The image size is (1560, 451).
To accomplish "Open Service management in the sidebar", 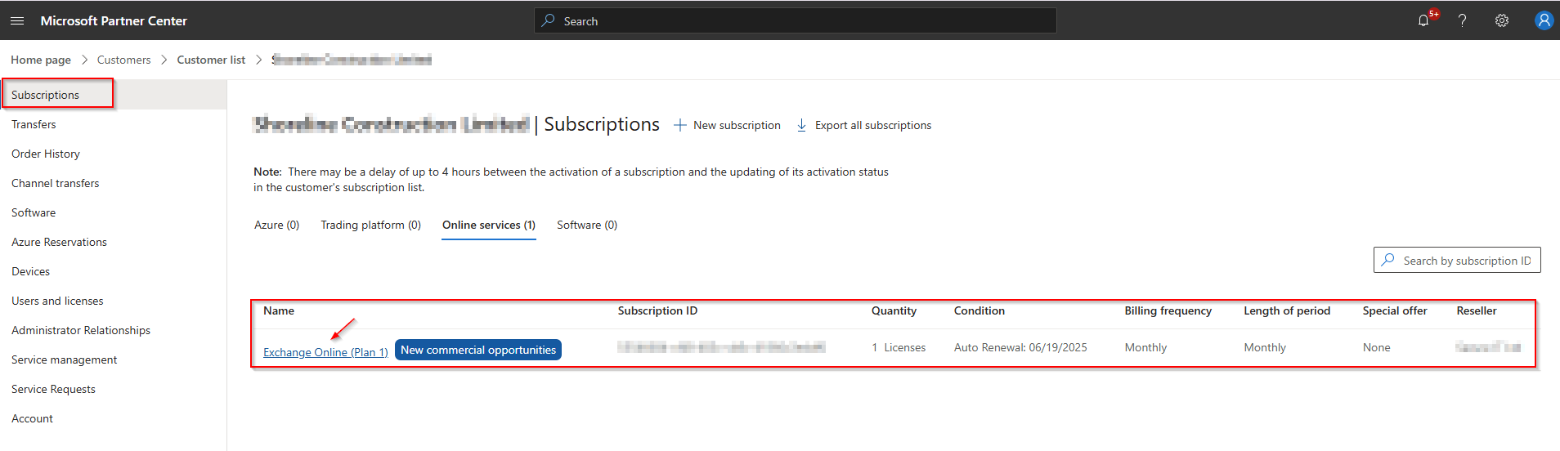I will (64, 359).
